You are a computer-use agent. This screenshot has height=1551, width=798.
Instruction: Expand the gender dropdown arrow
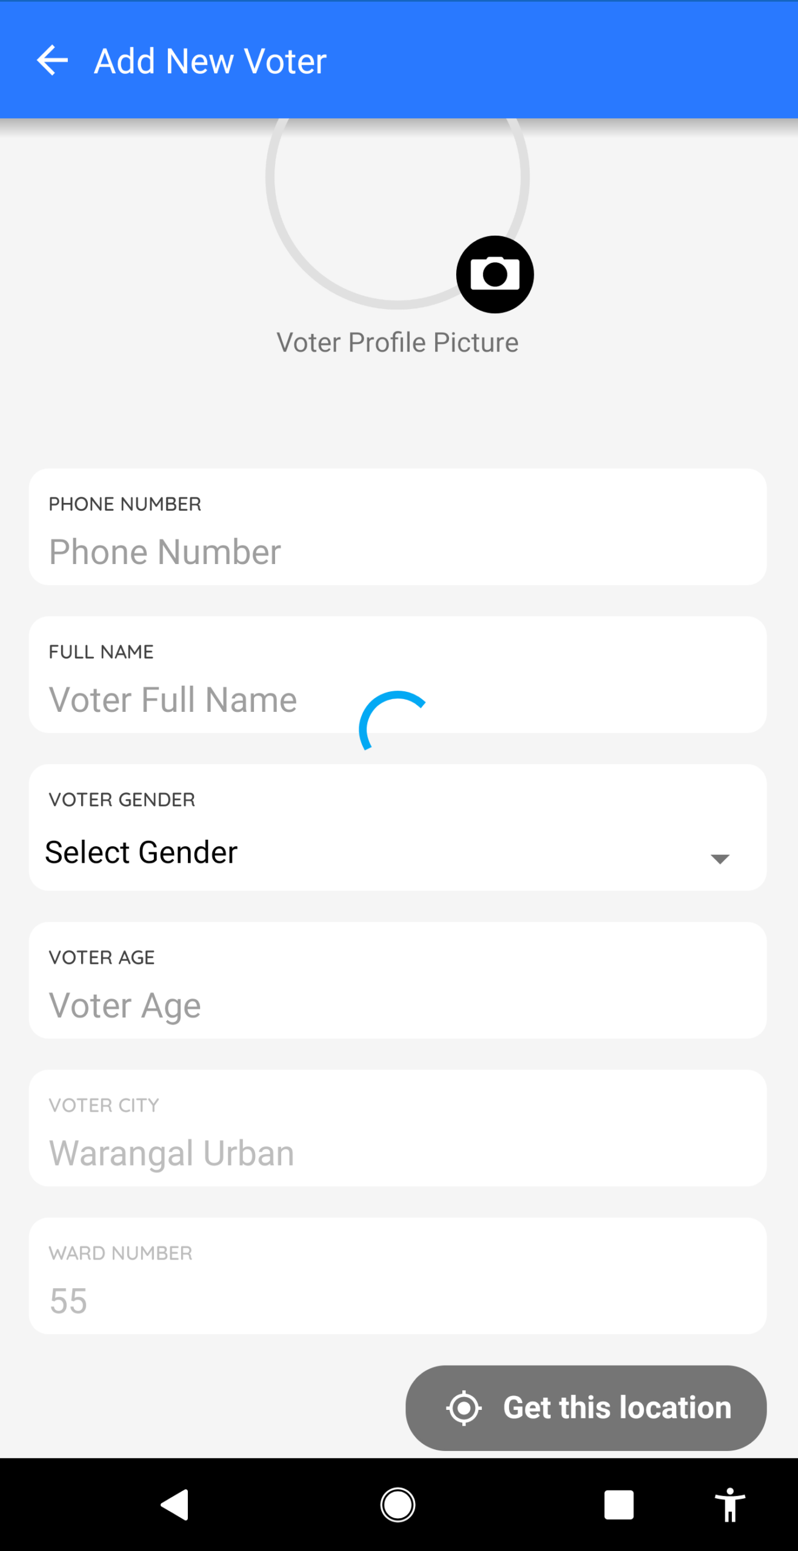tap(719, 859)
